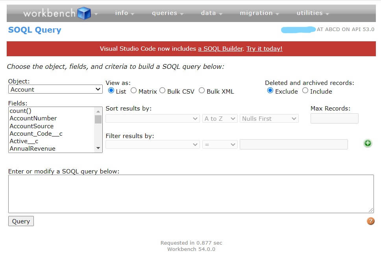
Task: Open the orange question mark help icon
Action: click(x=370, y=221)
